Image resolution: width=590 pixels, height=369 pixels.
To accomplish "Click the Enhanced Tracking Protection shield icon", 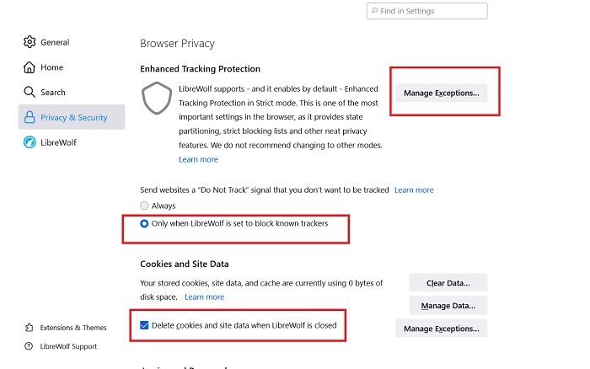I will [x=156, y=99].
